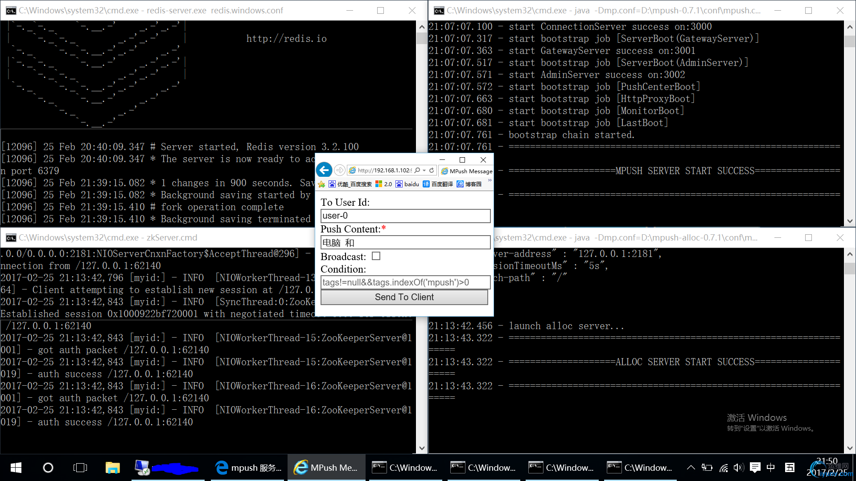Open the volume speaker tray icon

pos(739,468)
